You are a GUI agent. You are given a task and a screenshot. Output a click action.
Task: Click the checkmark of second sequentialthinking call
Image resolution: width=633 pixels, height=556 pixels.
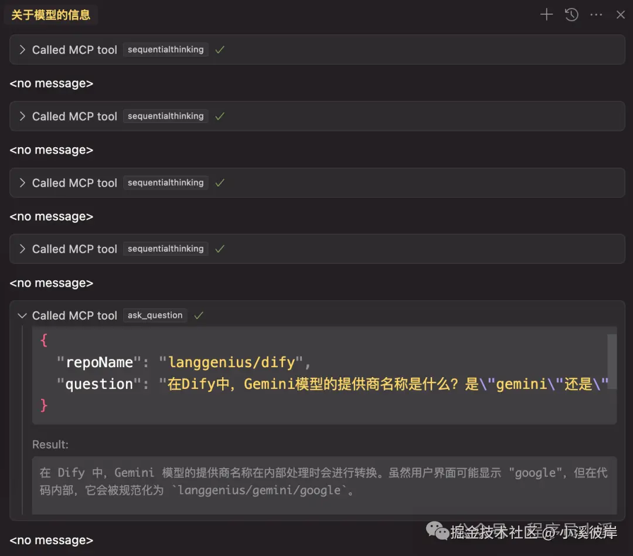click(x=220, y=116)
